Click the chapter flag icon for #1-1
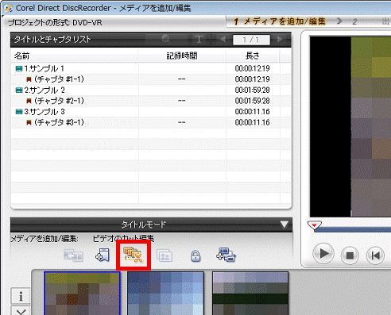391x315 pixels. (x=29, y=79)
